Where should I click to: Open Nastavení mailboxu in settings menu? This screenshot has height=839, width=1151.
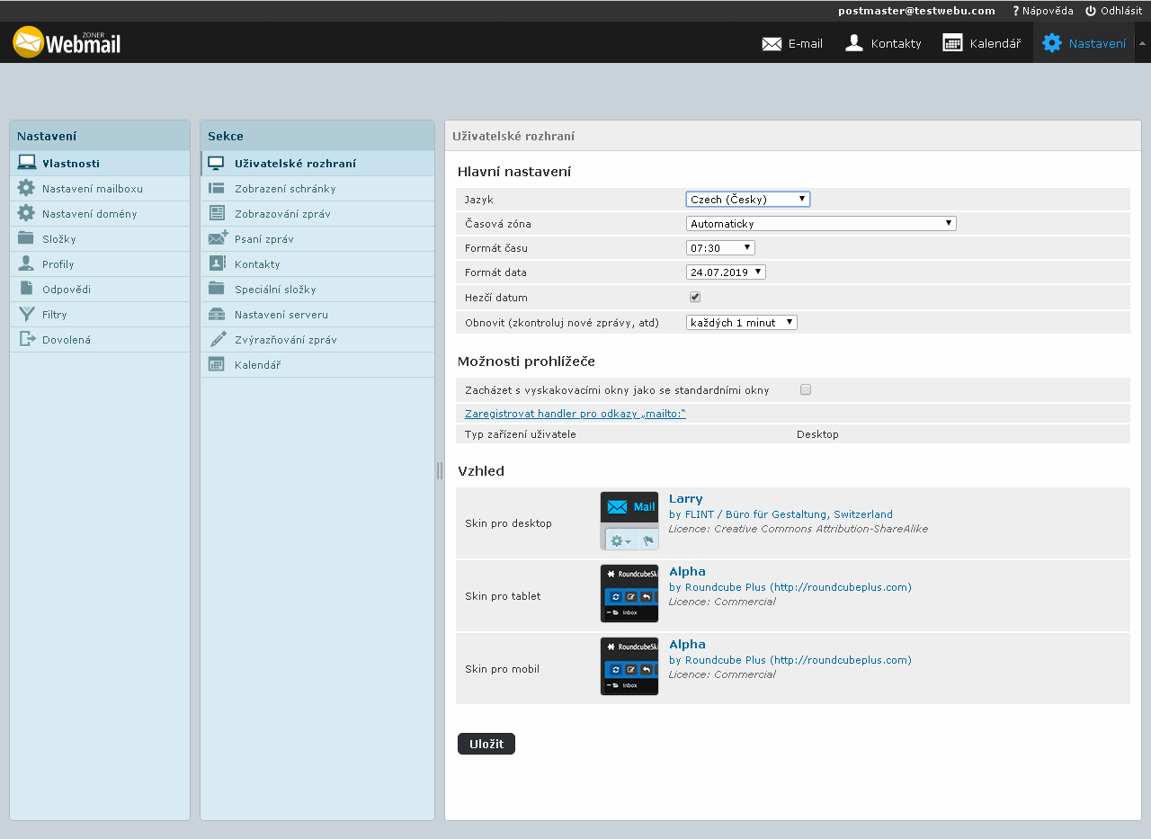(x=92, y=189)
